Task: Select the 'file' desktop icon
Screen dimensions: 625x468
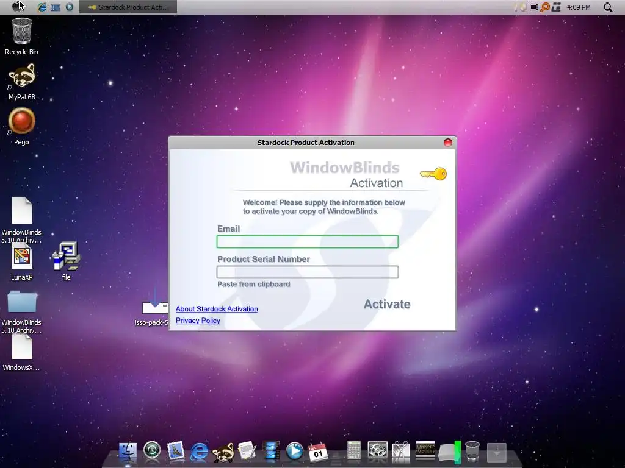Action: pyautogui.click(x=66, y=261)
